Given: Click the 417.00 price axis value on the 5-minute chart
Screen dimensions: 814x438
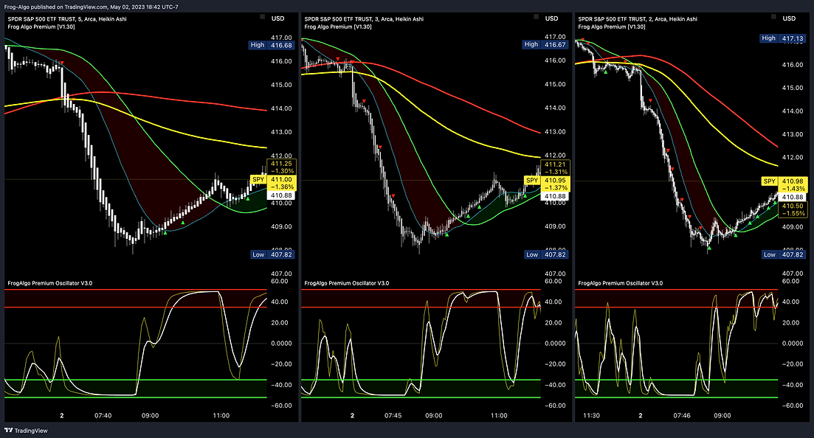Looking at the screenshot, I should coord(281,38).
